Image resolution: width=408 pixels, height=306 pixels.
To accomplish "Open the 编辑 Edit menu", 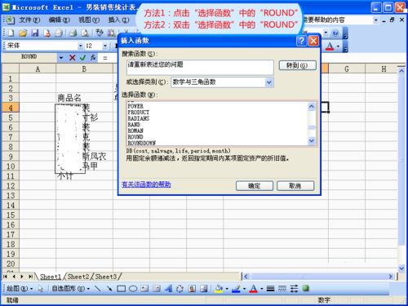I will [59, 20].
